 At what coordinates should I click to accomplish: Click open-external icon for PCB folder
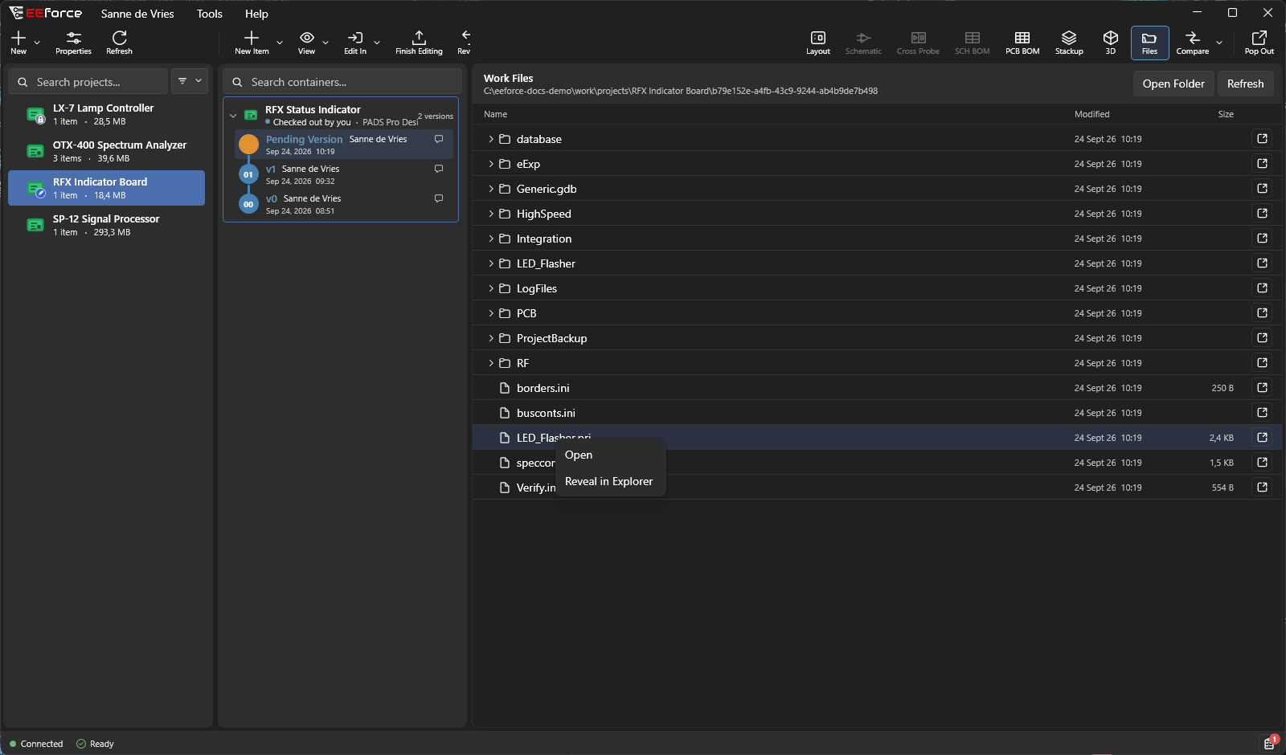1262,313
